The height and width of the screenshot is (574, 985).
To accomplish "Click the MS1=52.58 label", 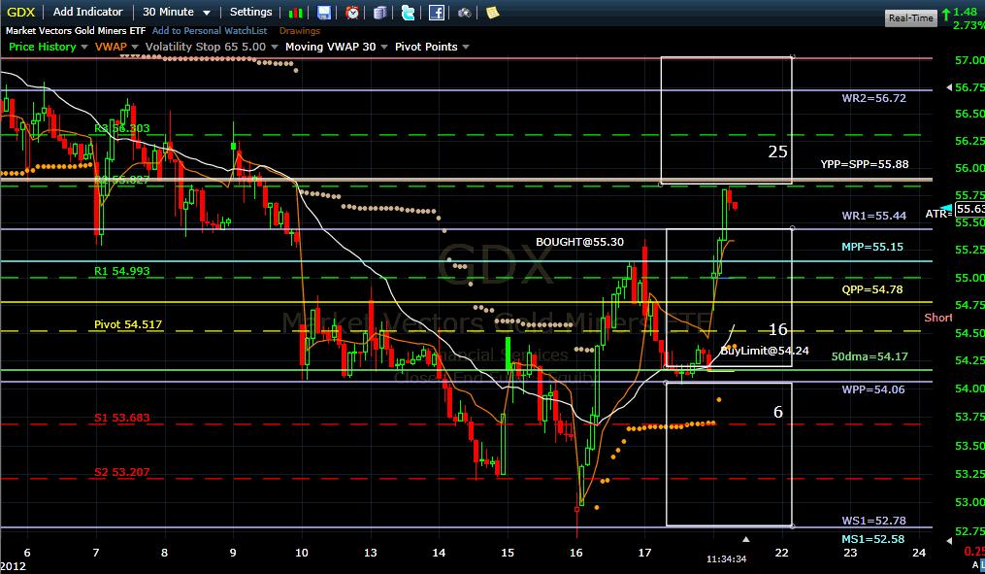I will tap(873, 539).
